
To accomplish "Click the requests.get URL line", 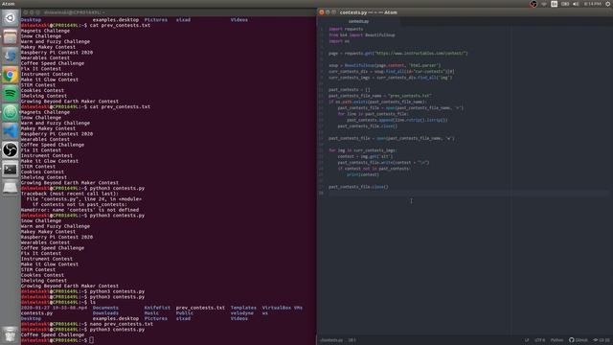I will (x=398, y=54).
